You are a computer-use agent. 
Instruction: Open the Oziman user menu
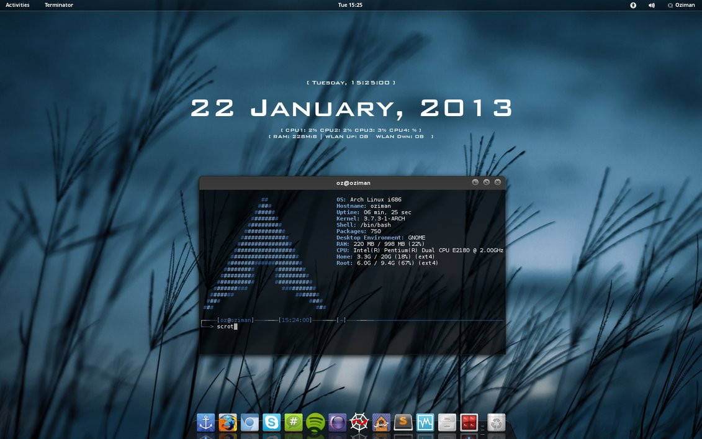[x=681, y=6]
